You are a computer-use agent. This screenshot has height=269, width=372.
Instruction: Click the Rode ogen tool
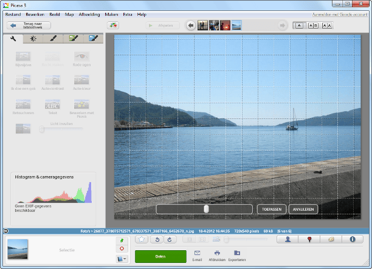click(81, 59)
